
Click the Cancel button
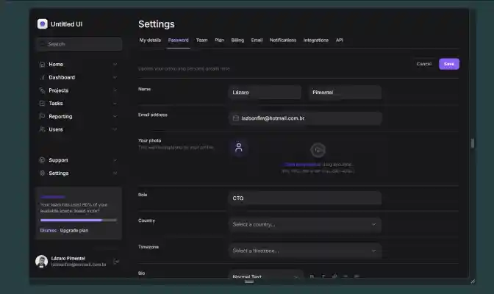(x=423, y=64)
